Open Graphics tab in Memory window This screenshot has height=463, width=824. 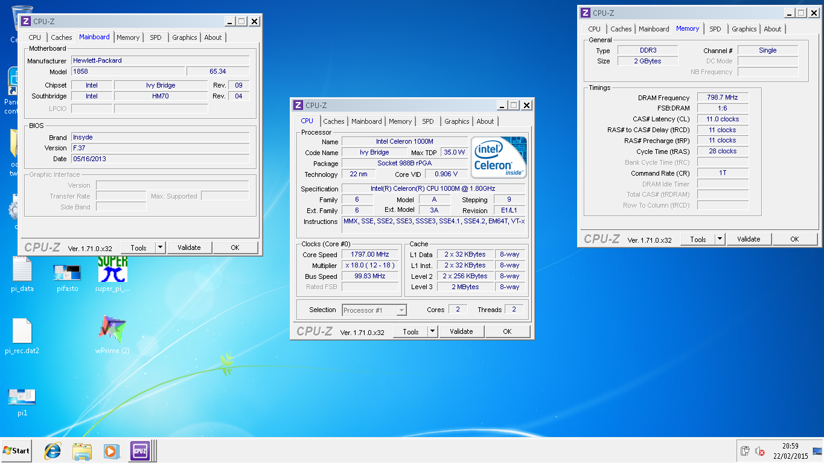coord(744,29)
